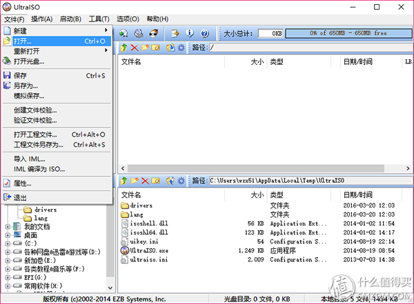Click the drivers folder icon in the file list
Image resolution: width=414 pixels, height=304 pixels.
tap(125, 205)
